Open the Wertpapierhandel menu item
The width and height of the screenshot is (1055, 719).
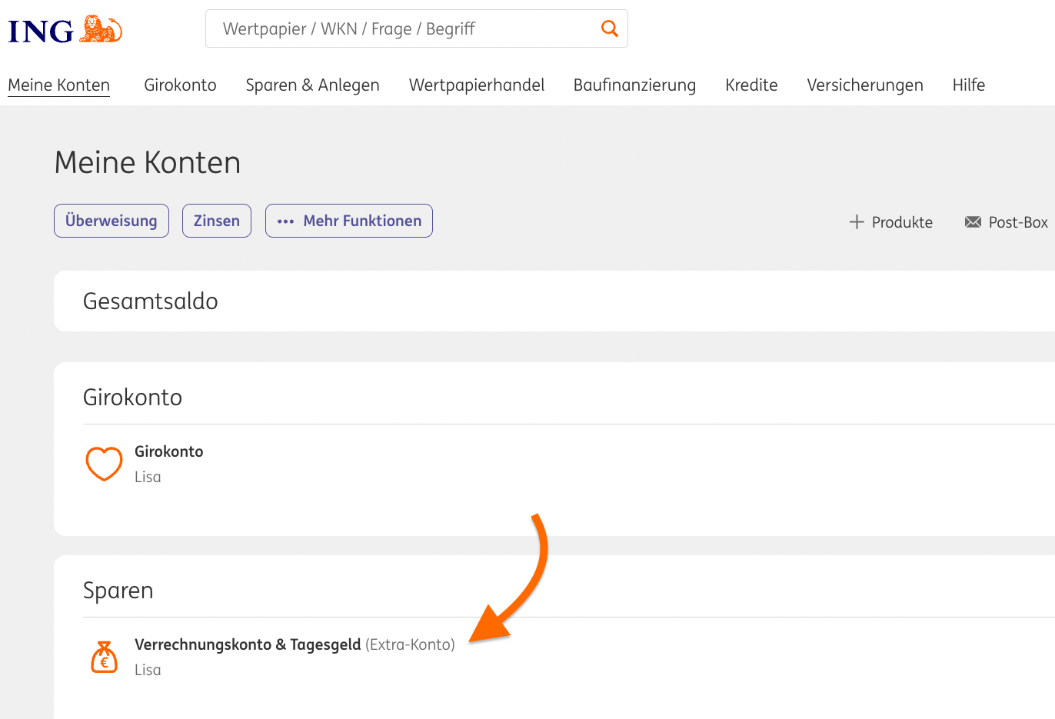click(x=477, y=85)
